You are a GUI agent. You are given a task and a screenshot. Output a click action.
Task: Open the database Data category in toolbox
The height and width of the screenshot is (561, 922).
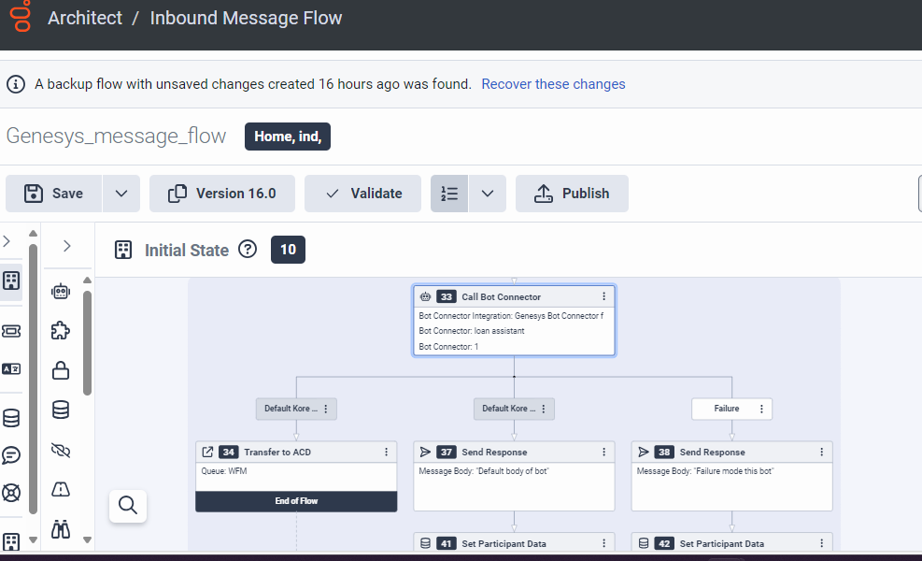point(61,410)
